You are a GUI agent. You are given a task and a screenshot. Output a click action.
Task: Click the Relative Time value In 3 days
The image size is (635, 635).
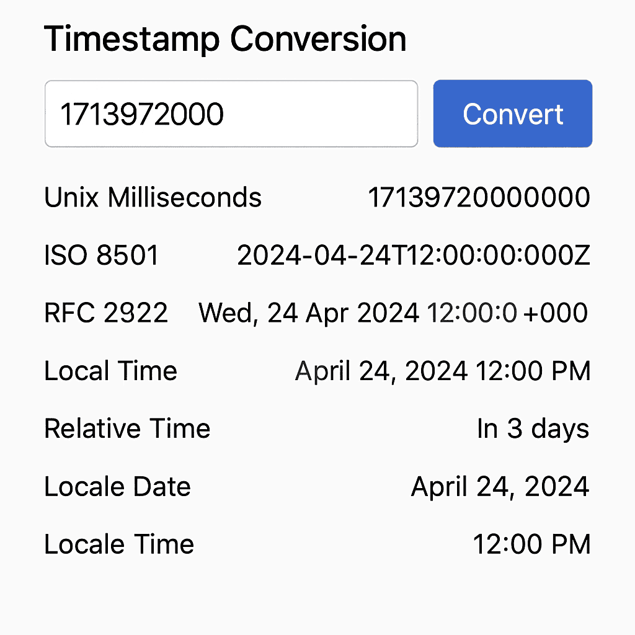[534, 428]
